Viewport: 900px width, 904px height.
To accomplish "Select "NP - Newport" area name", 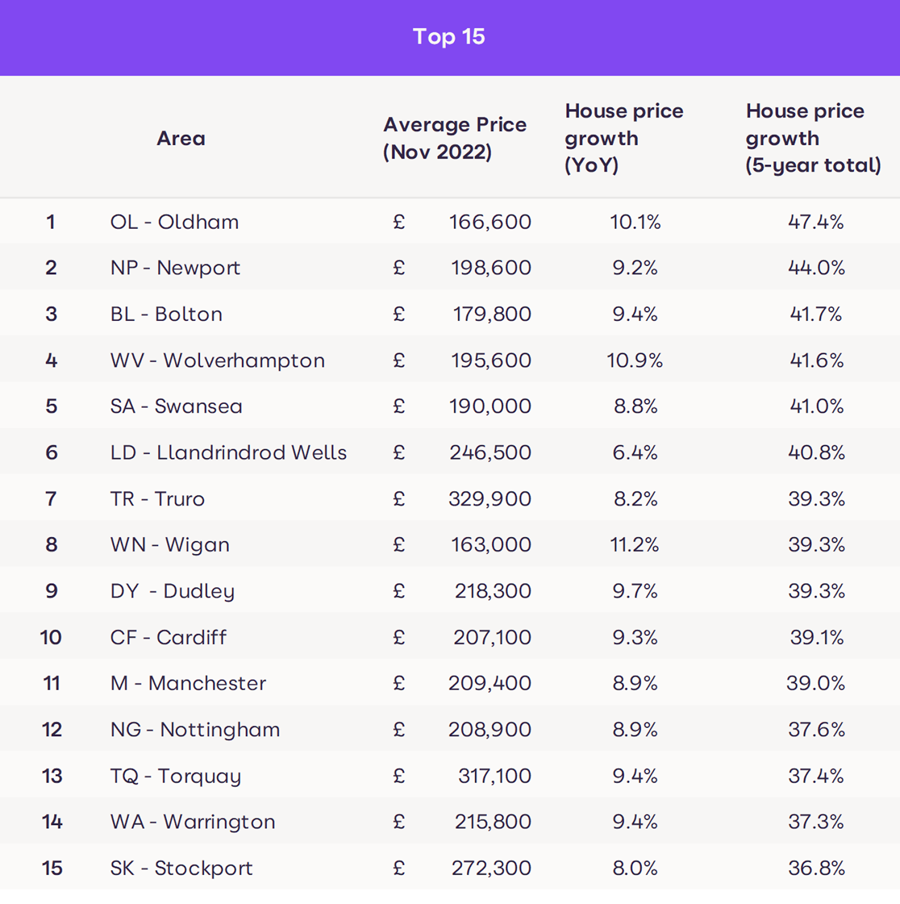I will [x=175, y=268].
